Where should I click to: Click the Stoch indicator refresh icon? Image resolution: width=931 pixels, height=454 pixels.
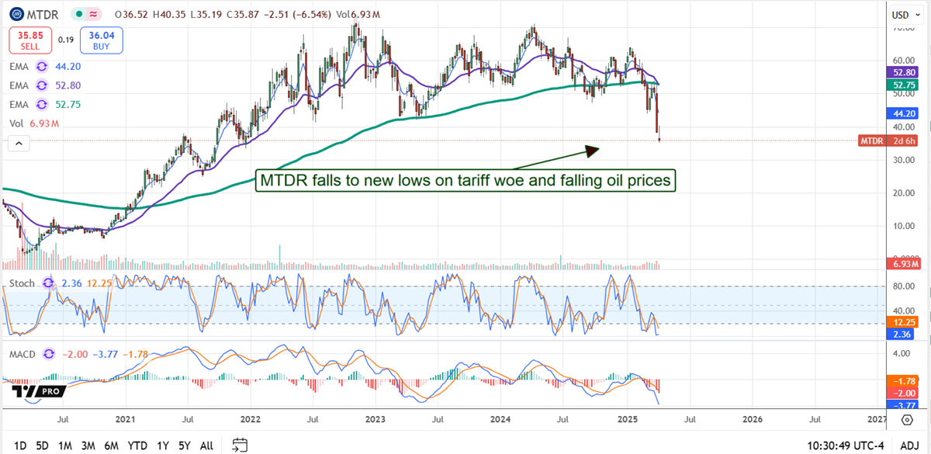click(x=48, y=283)
